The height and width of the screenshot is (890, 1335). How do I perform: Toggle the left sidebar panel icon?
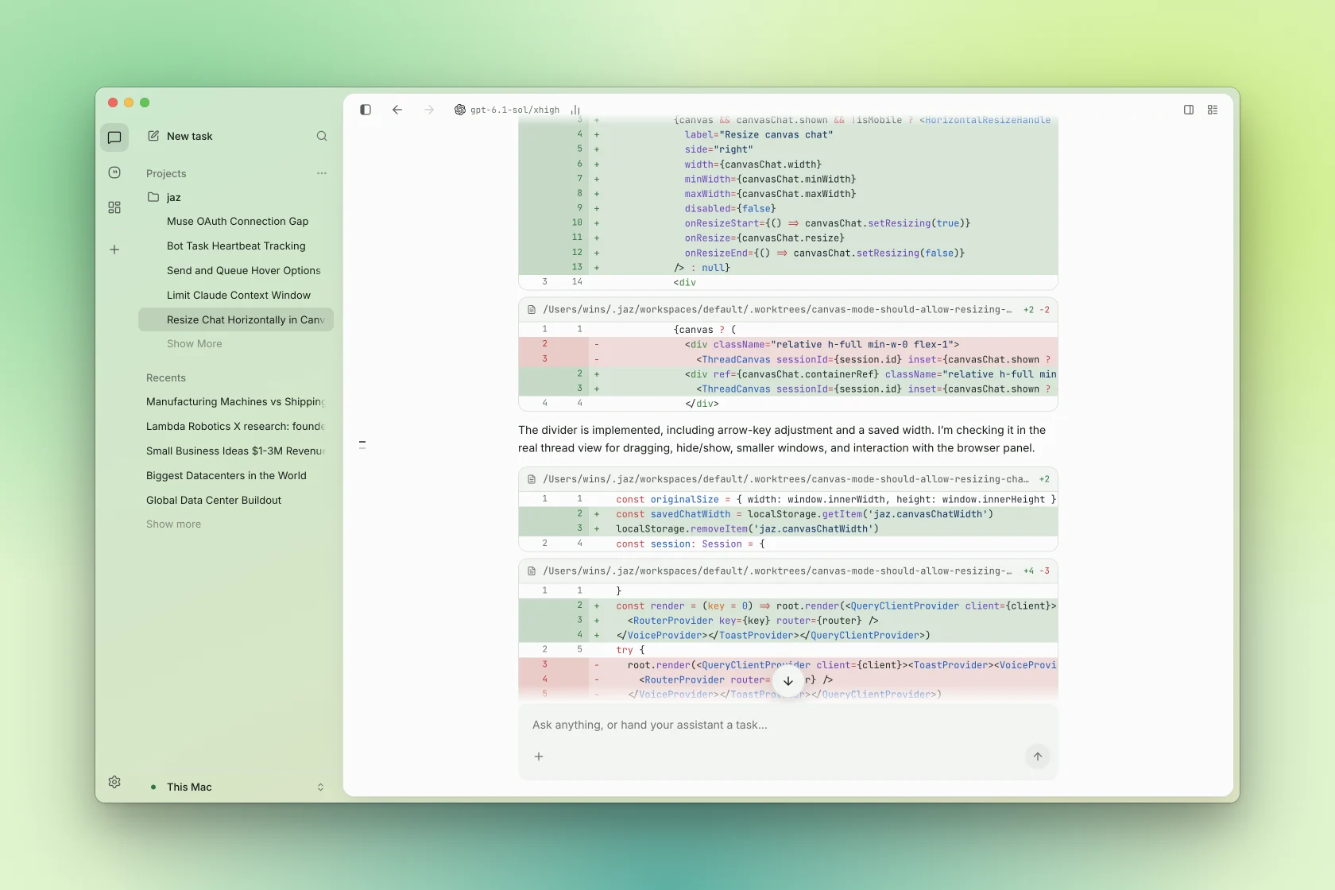coord(366,110)
